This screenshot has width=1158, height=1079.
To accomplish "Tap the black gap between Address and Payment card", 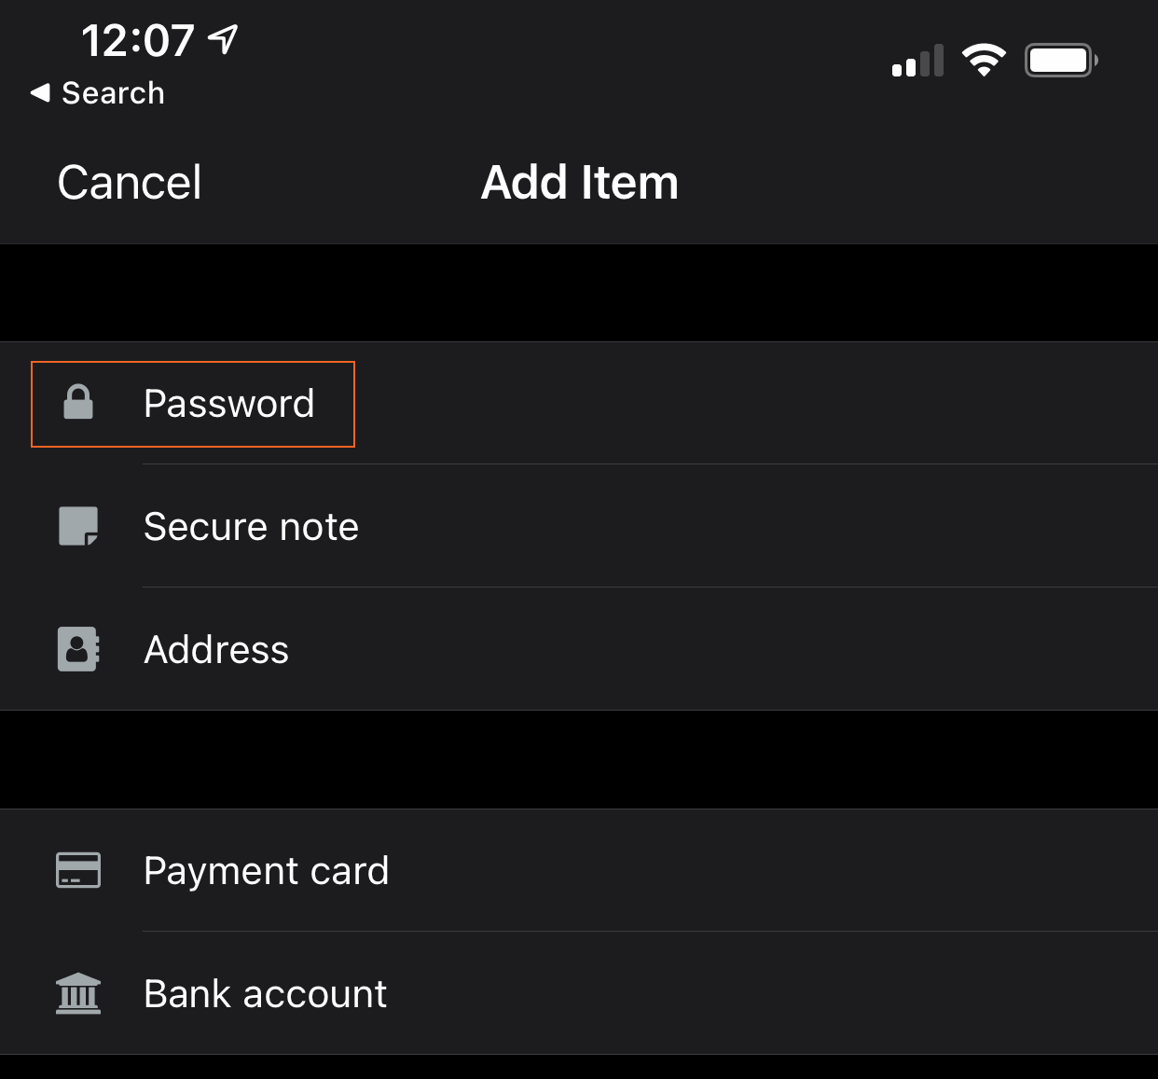I will click(x=579, y=759).
